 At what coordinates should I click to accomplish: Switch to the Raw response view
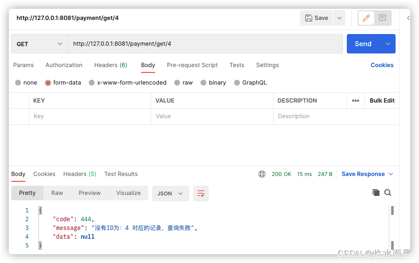click(57, 193)
